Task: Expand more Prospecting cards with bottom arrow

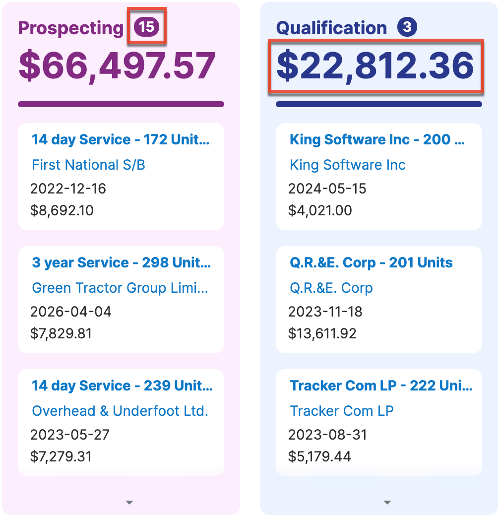Action: tap(129, 503)
